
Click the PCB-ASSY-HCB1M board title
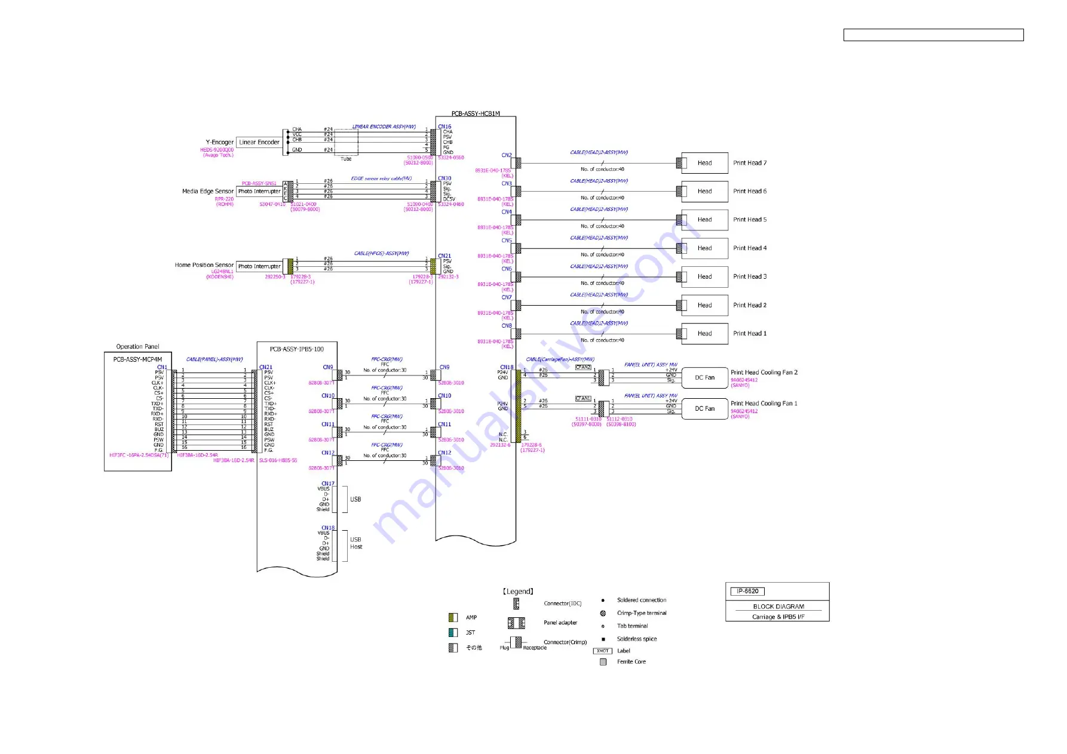tap(476, 113)
